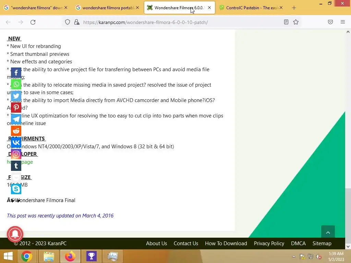Screen dimensions: 351x263
Task: Share the page on Facebook
Action: [16, 73]
